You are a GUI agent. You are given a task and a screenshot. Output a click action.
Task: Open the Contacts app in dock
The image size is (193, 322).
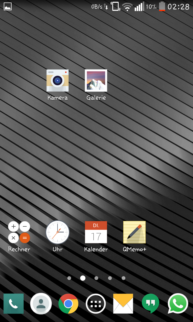point(41,304)
